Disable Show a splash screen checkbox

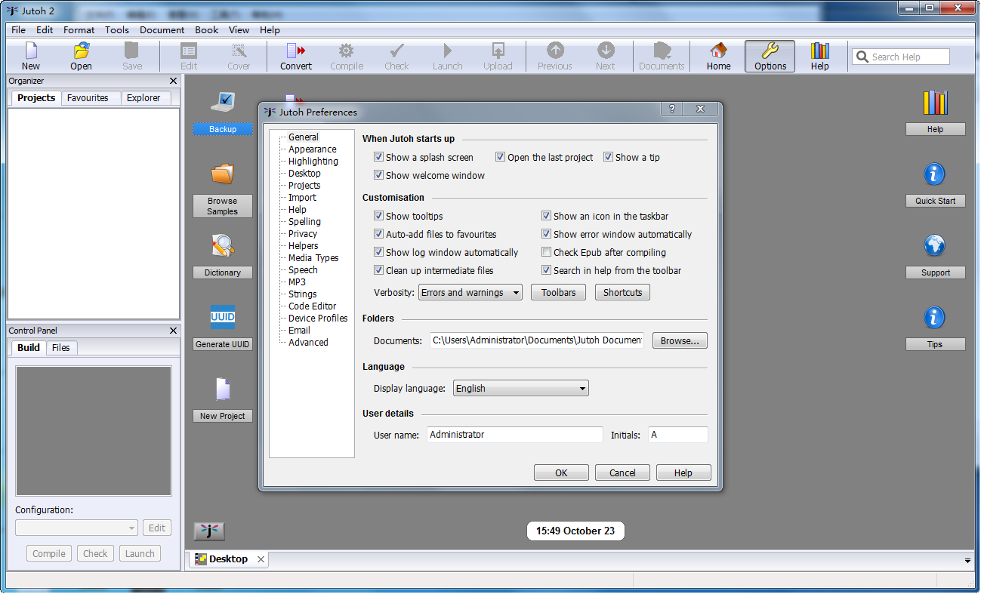point(379,158)
